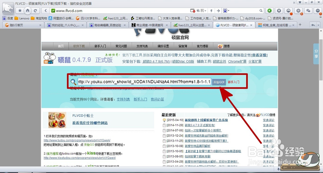The width and height of the screenshot is (323, 173).
Task: Open 看看我们支持哪些网站 link
Action: click(x=90, y=123)
